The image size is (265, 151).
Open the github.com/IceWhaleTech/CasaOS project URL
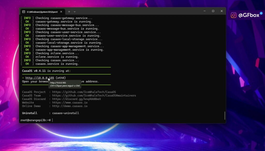[x=84, y=92]
